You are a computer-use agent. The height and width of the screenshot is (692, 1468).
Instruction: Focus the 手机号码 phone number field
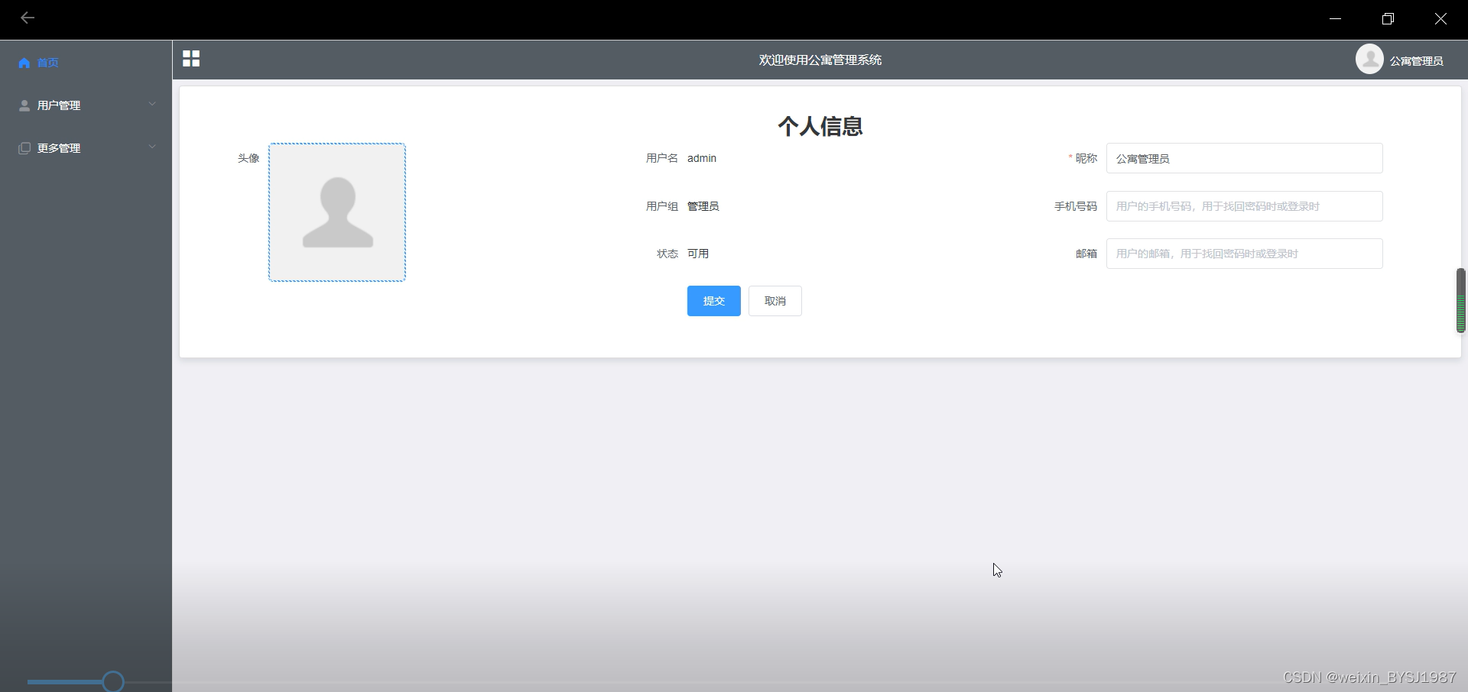1245,206
